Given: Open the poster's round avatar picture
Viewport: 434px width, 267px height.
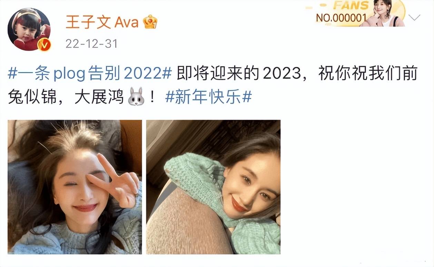Looking at the screenshot, I should click(x=29, y=29).
